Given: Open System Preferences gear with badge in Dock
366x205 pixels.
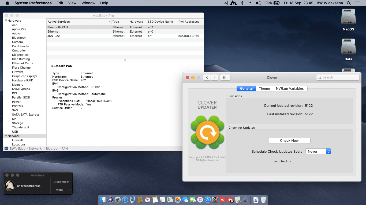Looking at the screenshot, I should coord(215,199).
